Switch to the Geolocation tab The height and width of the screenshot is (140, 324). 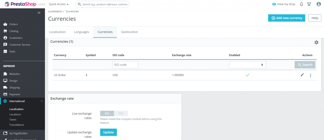[129, 32]
